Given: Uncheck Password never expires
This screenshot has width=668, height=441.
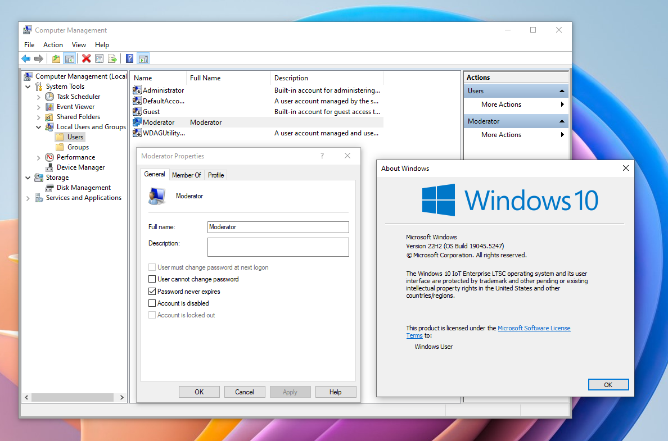Looking at the screenshot, I should click(x=152, y=292).
